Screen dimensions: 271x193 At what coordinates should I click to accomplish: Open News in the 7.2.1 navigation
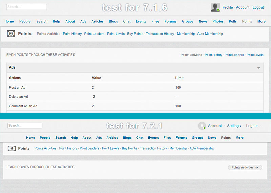click(x=212, y=138)
